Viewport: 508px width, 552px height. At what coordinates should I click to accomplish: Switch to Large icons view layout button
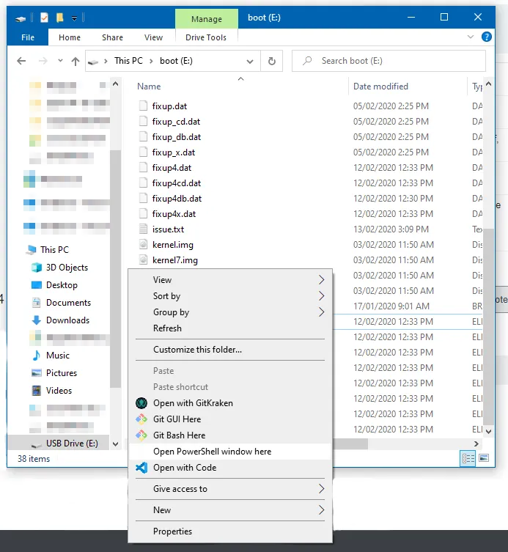tap(484, 458)
